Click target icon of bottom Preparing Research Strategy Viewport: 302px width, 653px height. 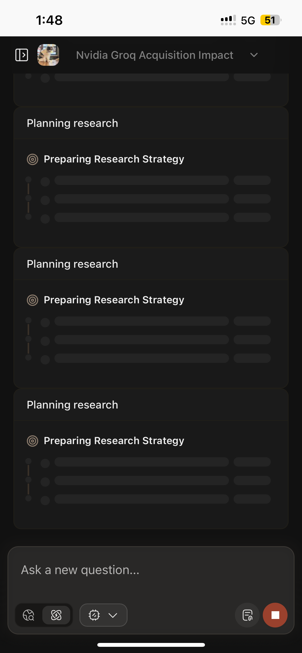[x=33, y=441]
